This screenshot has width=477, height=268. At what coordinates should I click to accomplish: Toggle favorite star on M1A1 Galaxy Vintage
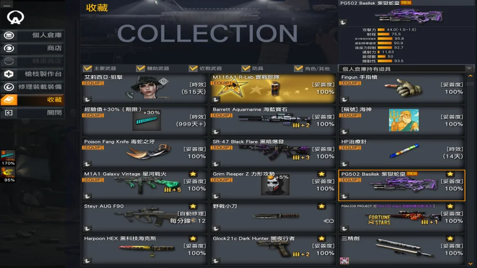click(193, 174)
